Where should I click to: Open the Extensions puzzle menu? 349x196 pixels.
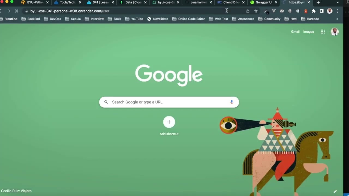pyautogui.click(x=314, y=11)
